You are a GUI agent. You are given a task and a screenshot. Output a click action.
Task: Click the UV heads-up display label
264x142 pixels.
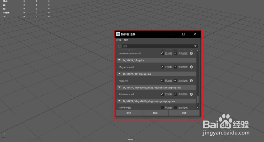[4, 16]
